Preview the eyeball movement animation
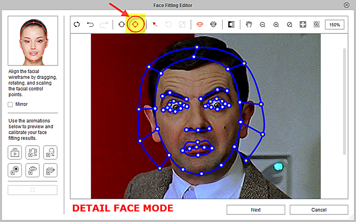Viewport: 356px width, 222px height. pos(15,170)
